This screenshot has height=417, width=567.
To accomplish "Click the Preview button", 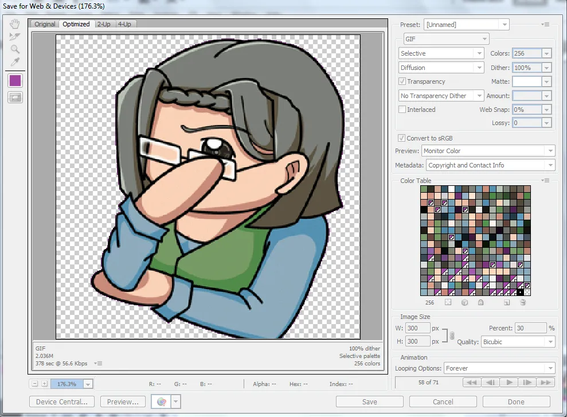I will pos(123,402).
